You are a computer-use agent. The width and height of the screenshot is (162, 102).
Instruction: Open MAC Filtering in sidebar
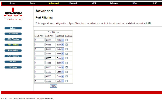point(13,39)
